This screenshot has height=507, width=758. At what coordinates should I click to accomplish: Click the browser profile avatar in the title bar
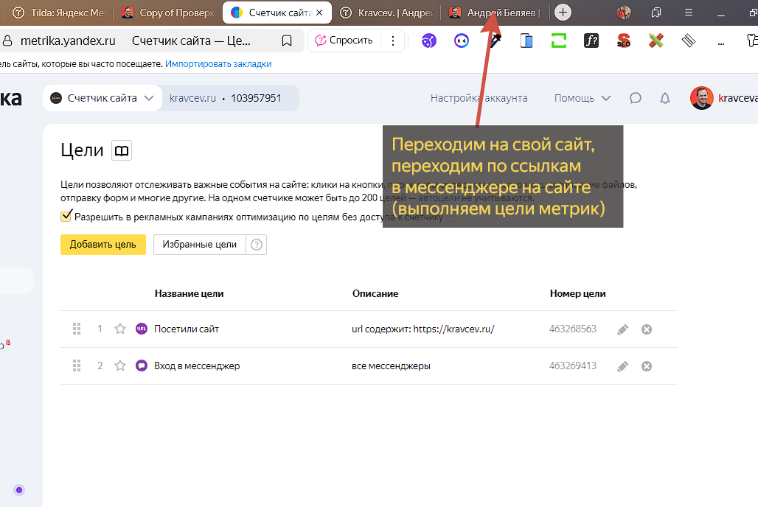(624, 13)
